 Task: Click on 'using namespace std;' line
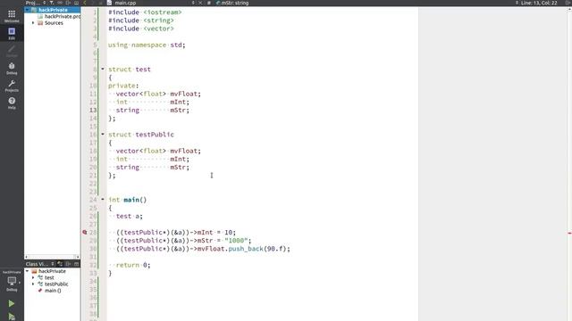147,45
